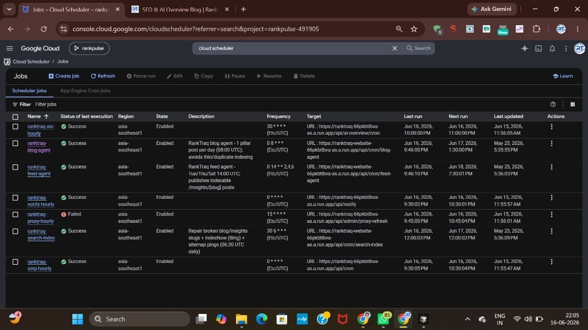
Task: Bookmark this page with the star icon
Action: (x=414, y=29)
